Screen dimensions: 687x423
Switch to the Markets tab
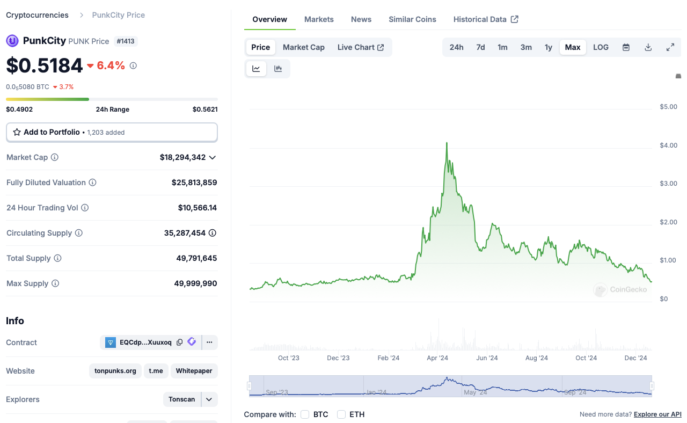(x=319, y=19)
